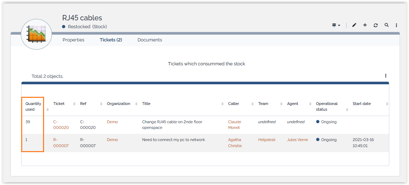Click the pencil edit icon

(354, 25)
